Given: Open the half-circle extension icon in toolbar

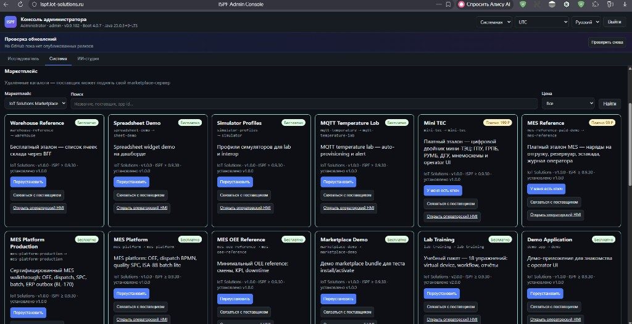Looking at the screenshot, I should (552, 4).
